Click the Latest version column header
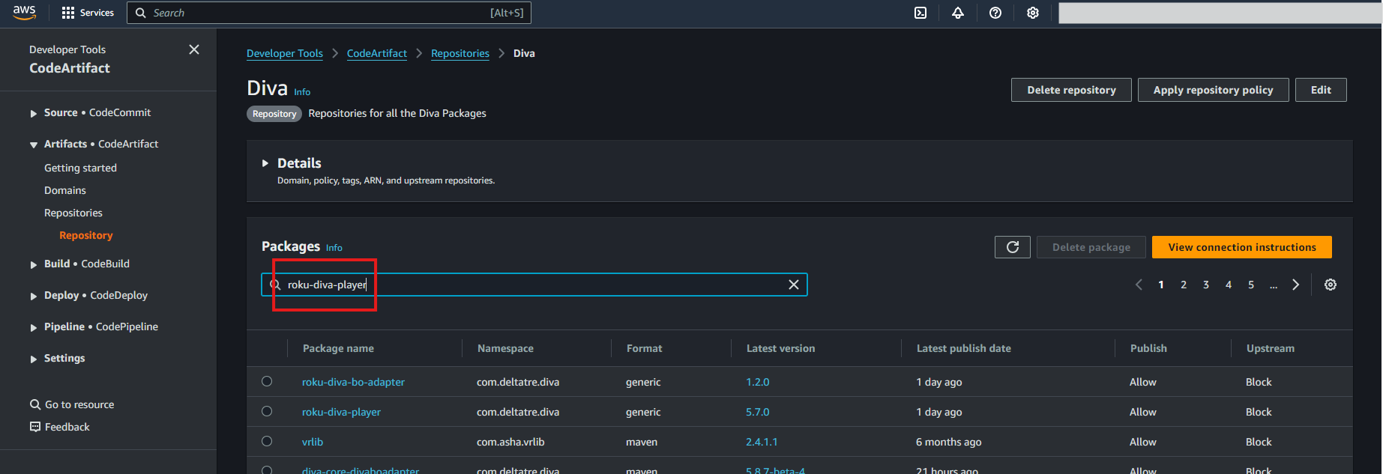Viewport: 1383px width, 474px height. click(x=780, y=348)
